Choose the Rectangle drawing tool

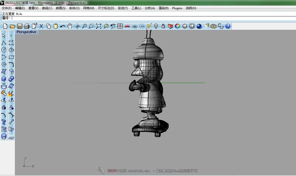tap(11, 57)
